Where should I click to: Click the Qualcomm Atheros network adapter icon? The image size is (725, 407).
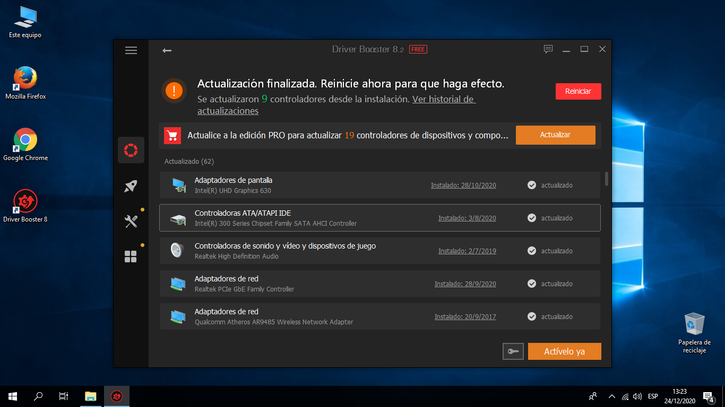[x=178, y=316]
